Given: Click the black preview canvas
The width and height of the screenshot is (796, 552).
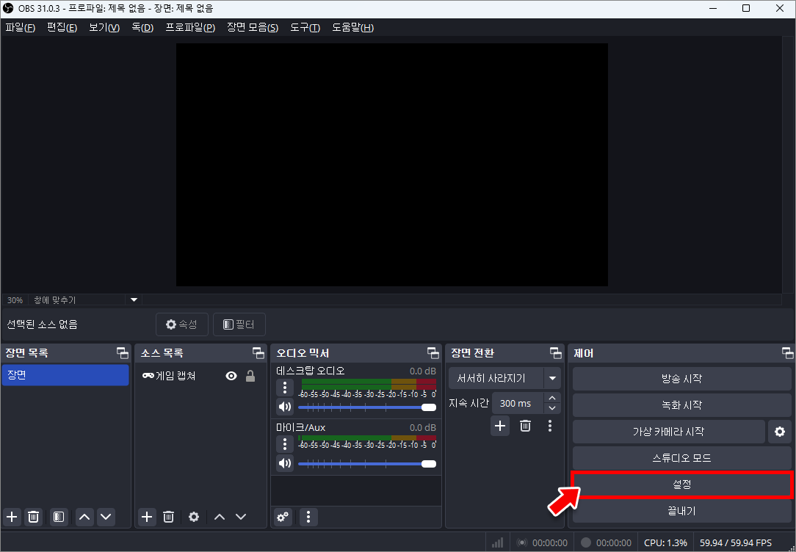Looking at the screenshot, I should point(392,164).
